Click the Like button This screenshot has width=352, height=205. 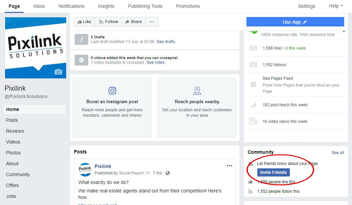tap(85, 22)
